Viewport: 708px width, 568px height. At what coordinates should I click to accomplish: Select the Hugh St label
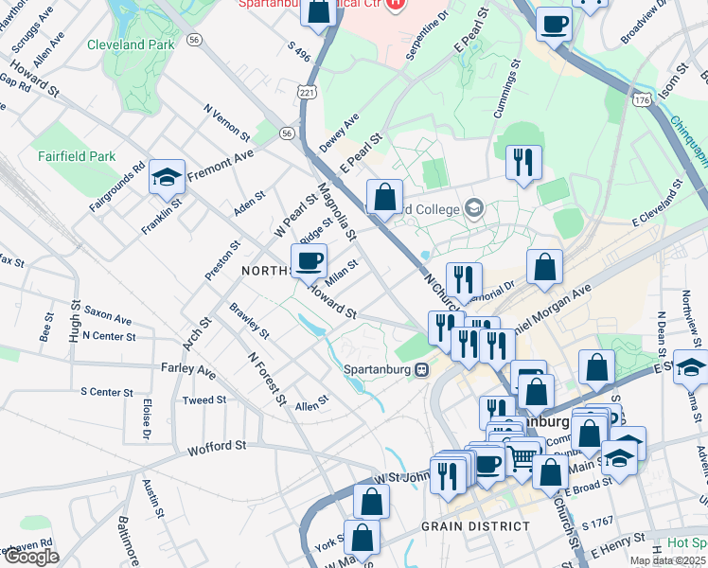[75, 321]
